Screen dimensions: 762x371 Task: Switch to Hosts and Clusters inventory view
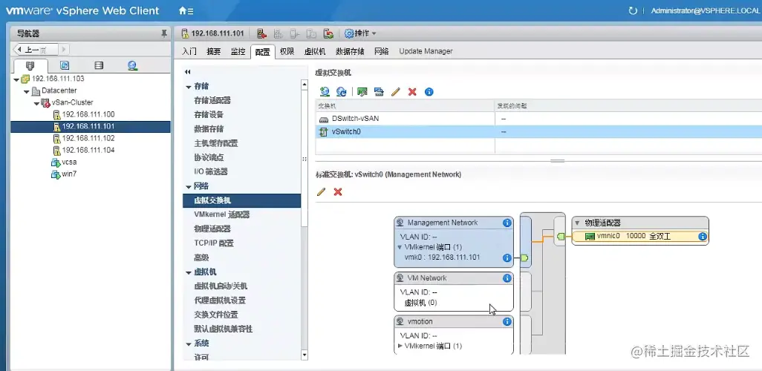tap(30, 65)
